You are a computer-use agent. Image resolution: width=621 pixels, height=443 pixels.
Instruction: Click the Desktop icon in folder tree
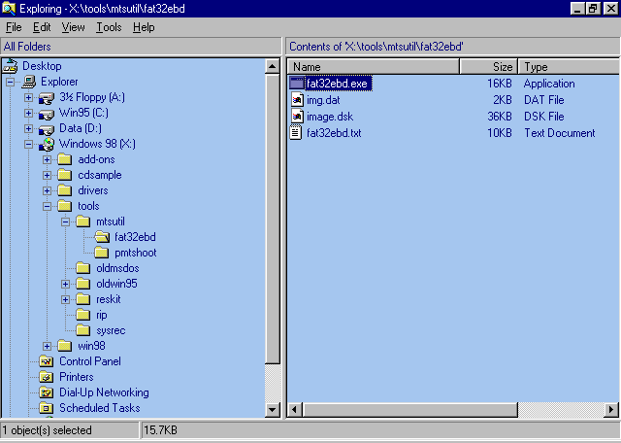[11, 66]
